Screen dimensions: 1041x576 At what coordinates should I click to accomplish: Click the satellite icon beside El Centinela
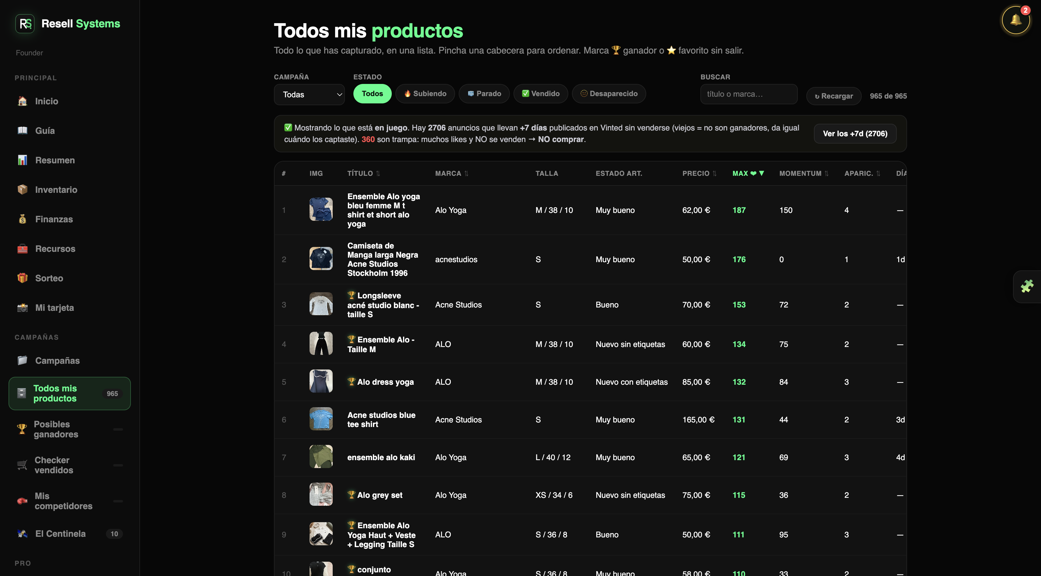pyautogui.click(x=22, y=533)
